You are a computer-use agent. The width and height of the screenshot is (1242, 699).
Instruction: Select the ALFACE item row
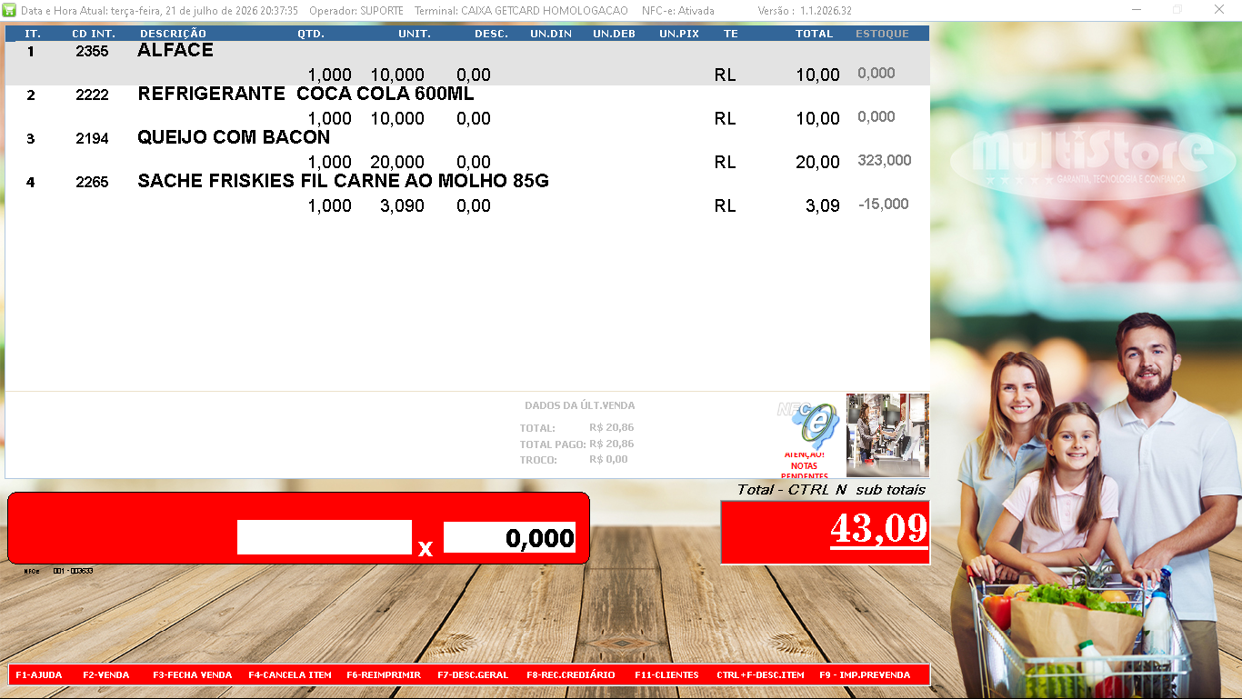coord(467,64)
